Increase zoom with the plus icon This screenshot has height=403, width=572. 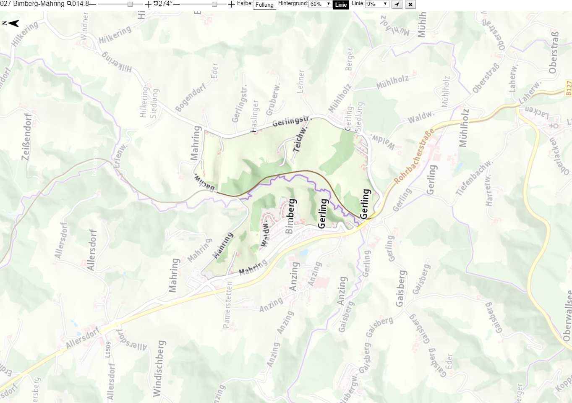click(148, 4)
